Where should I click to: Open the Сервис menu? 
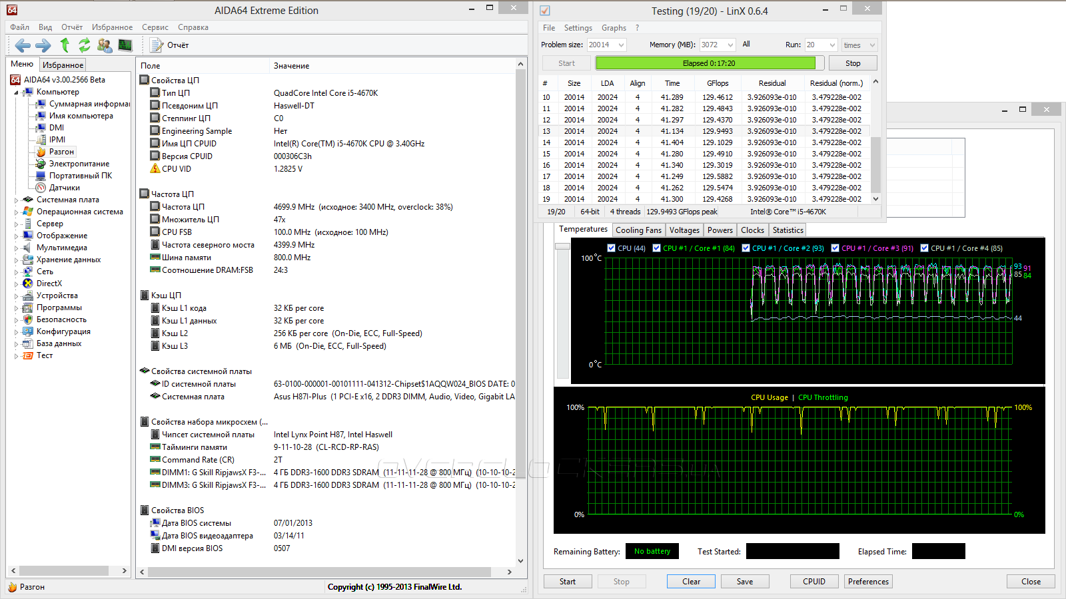click(155, 27)
